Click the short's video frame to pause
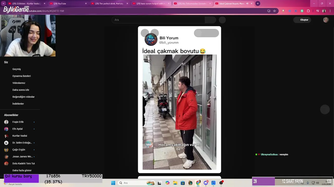Image resolution: width=334 pixels, height=187 pixels. tap(179, 112)
